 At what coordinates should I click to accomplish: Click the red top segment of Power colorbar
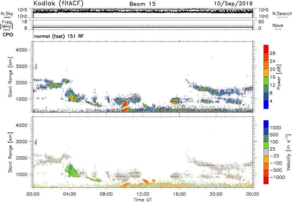[266, 49]
